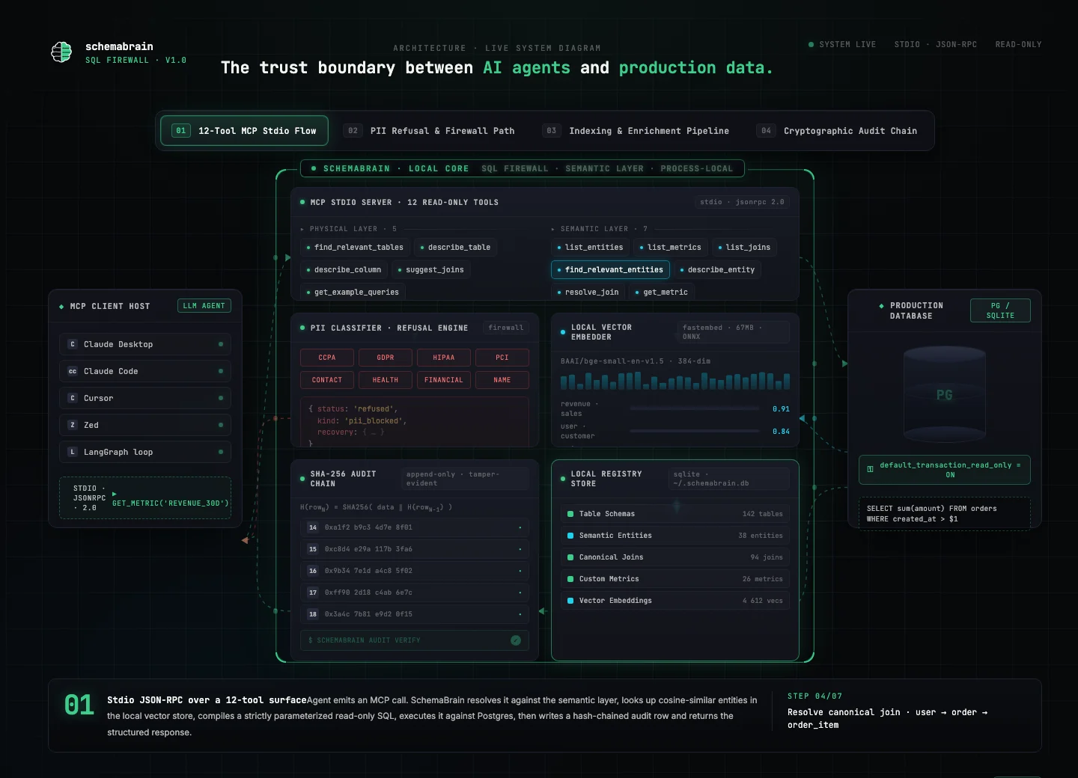Viewport: 1078px width, 778px height.
Task: Click audit row 16 hash entry
Action: (x=415, y=571)
